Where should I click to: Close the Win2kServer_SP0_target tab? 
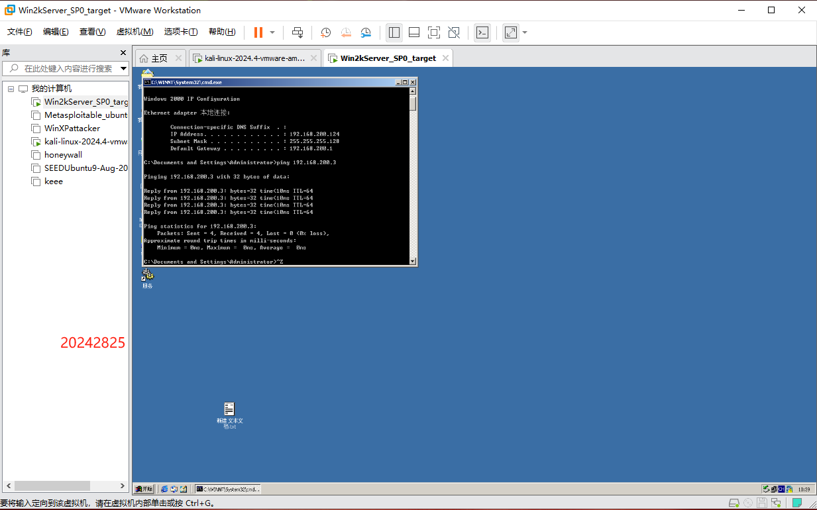tap(446, 58)
